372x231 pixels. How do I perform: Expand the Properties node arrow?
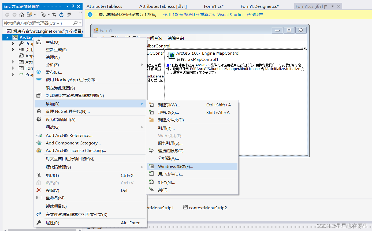[13, 43]
